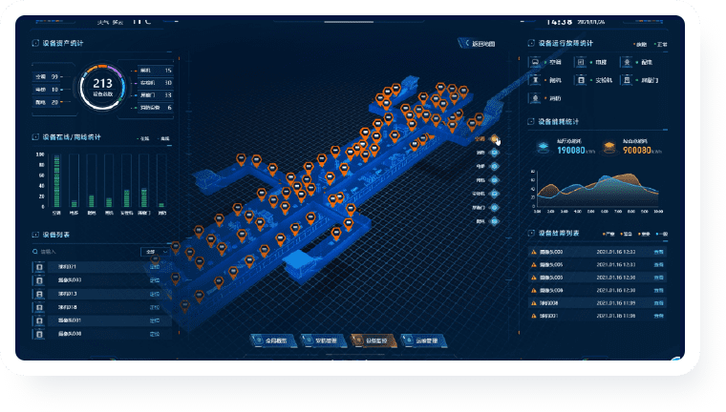Screen dimensions: 726x412
Task: Click the warning icon of first fault row
Action: click(x=534, y=252)
